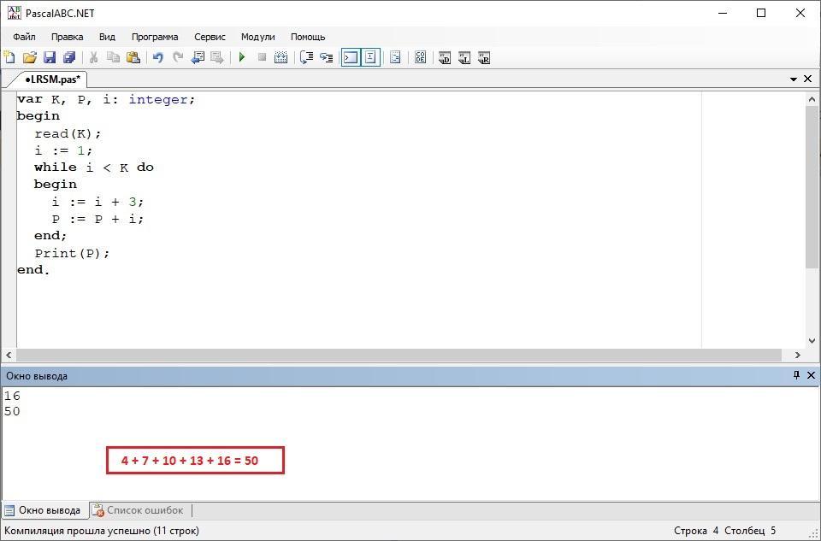Paste from clipboard using toolbar icon
Screen dimensions: 821x541
pyautogui.click(x=133, y=57)
